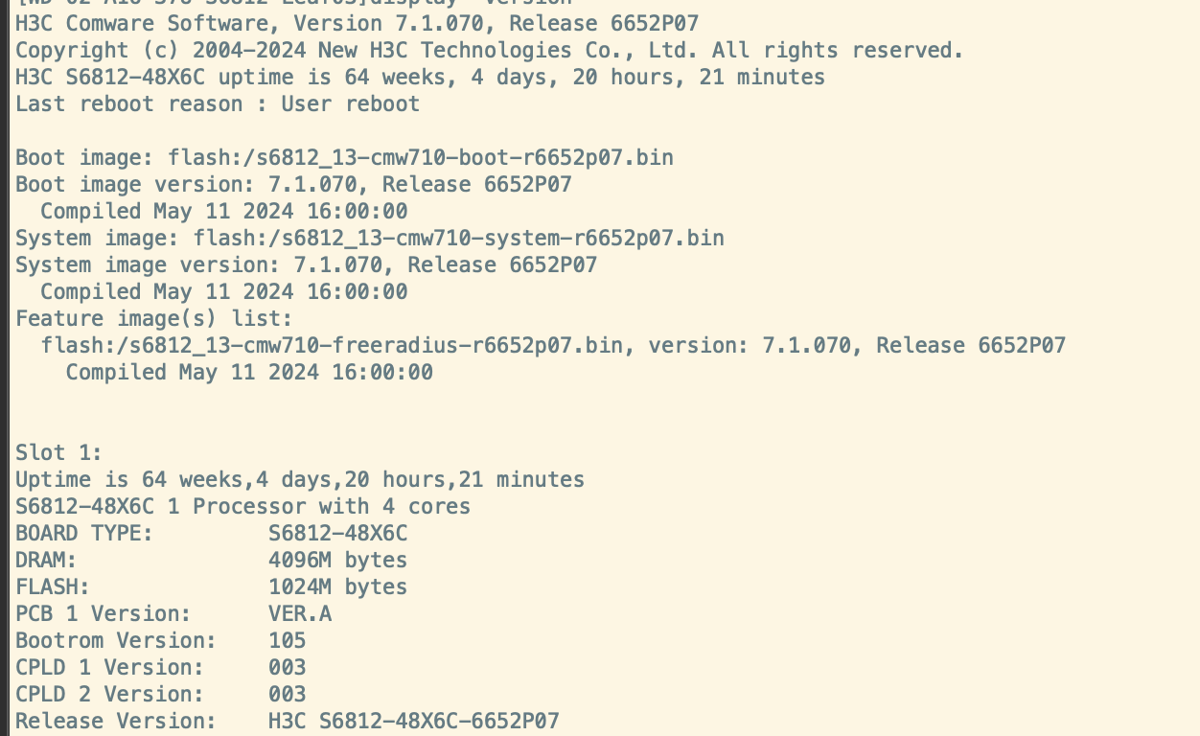Click the H3C S6812-48X6C uptime line
The image size is (1200, 736).
click(420, 77)
